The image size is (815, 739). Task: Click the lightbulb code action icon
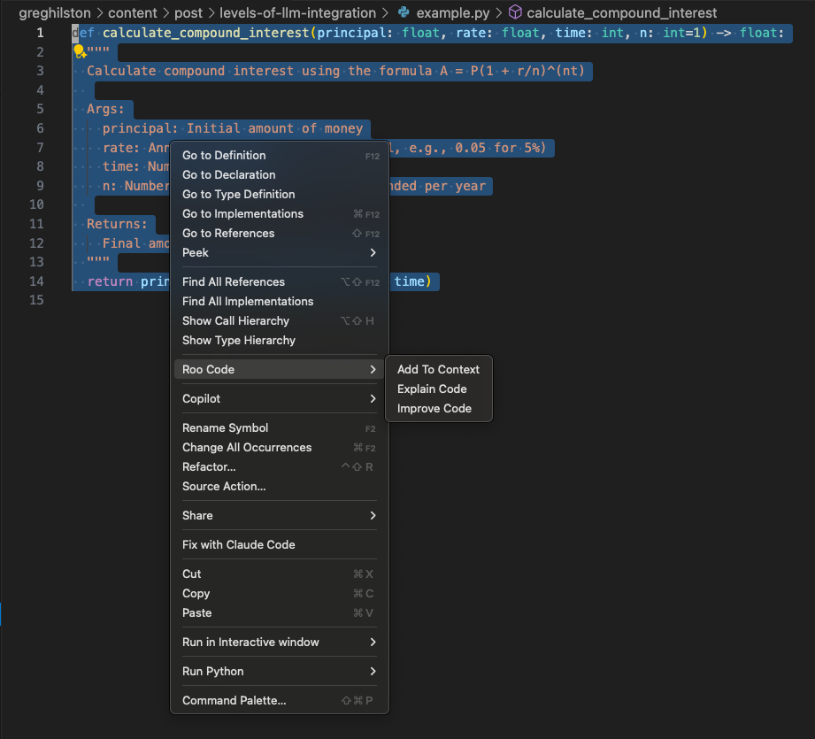[x=79, y=51]
